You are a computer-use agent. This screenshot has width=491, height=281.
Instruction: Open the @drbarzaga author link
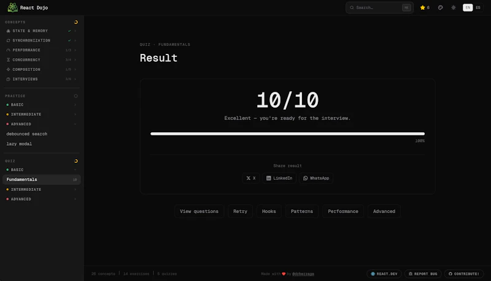pyautogui.click(x=303, y=274)
